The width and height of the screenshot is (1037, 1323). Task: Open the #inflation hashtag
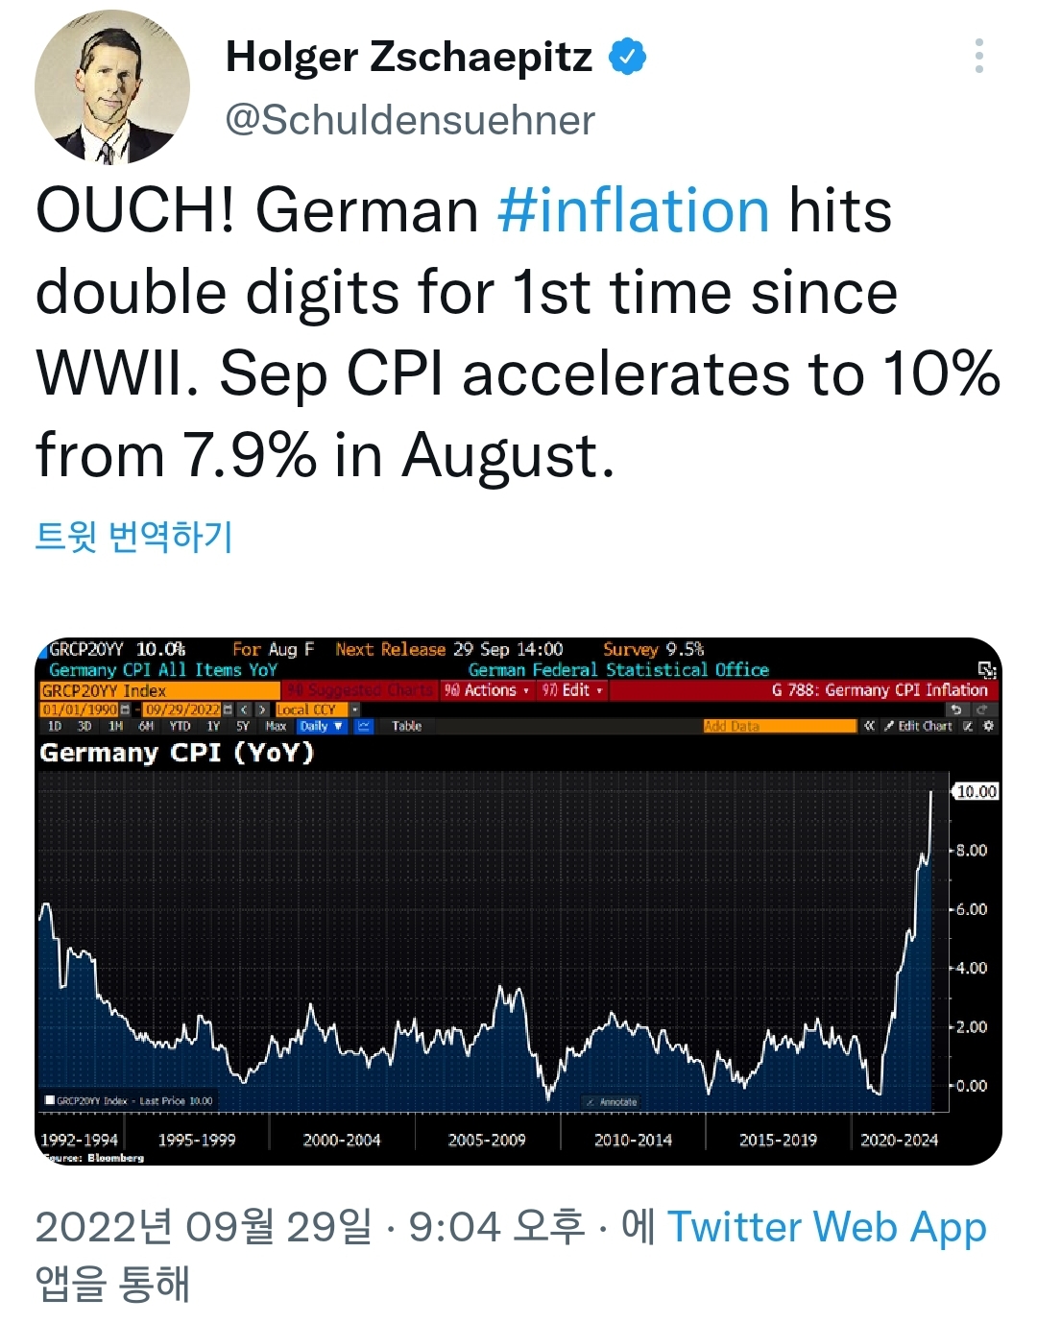click(634, 211)
